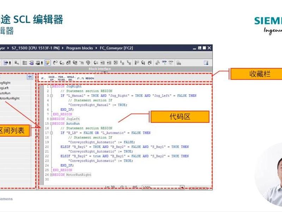Click empty line number 30
The width and height of the screenshot is (282, 212).
click(47, 179)
